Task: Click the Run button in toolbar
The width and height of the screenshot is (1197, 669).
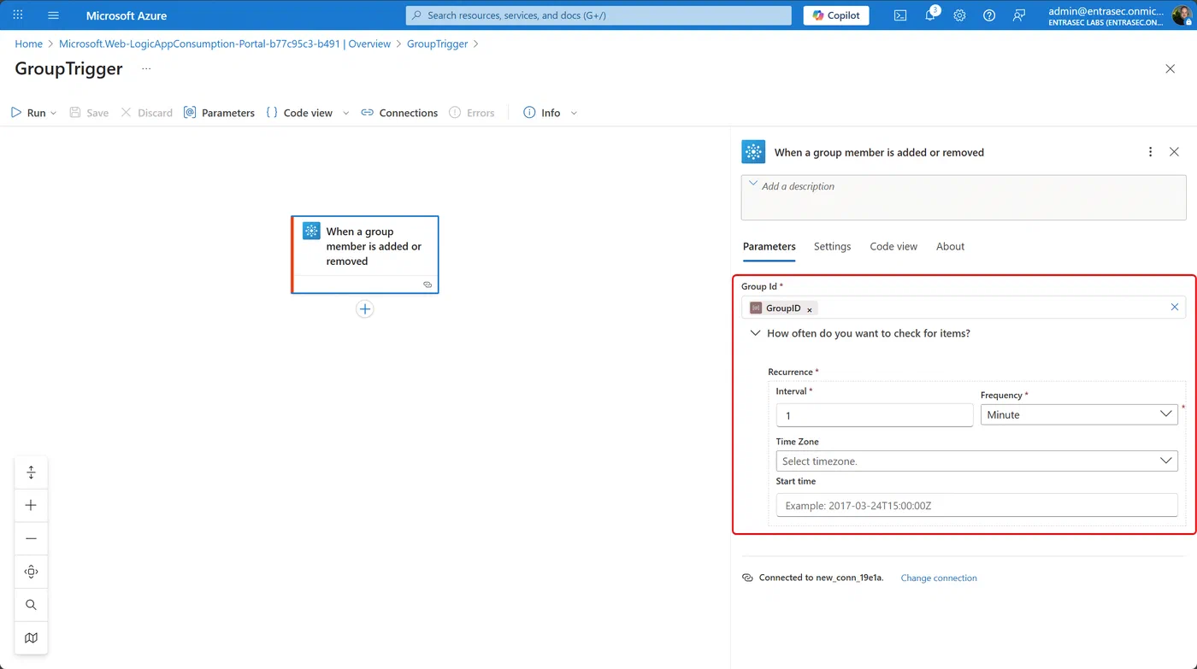Action: 28,113
